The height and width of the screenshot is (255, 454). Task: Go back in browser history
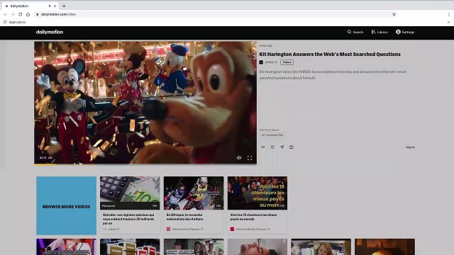coord(5,14)
